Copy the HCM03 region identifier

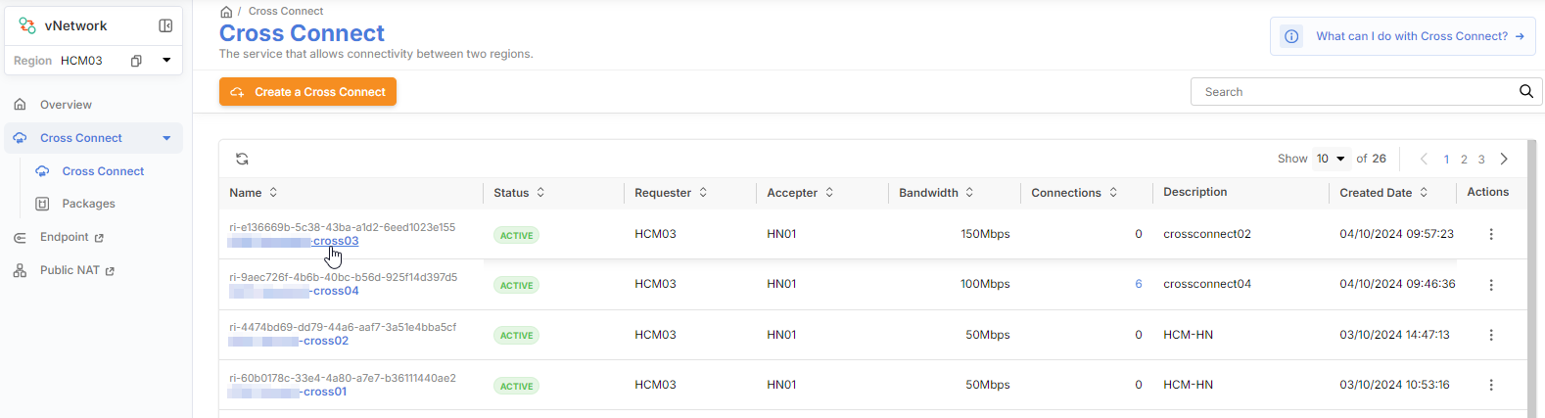pyautogui.click(x=136, y=61)
